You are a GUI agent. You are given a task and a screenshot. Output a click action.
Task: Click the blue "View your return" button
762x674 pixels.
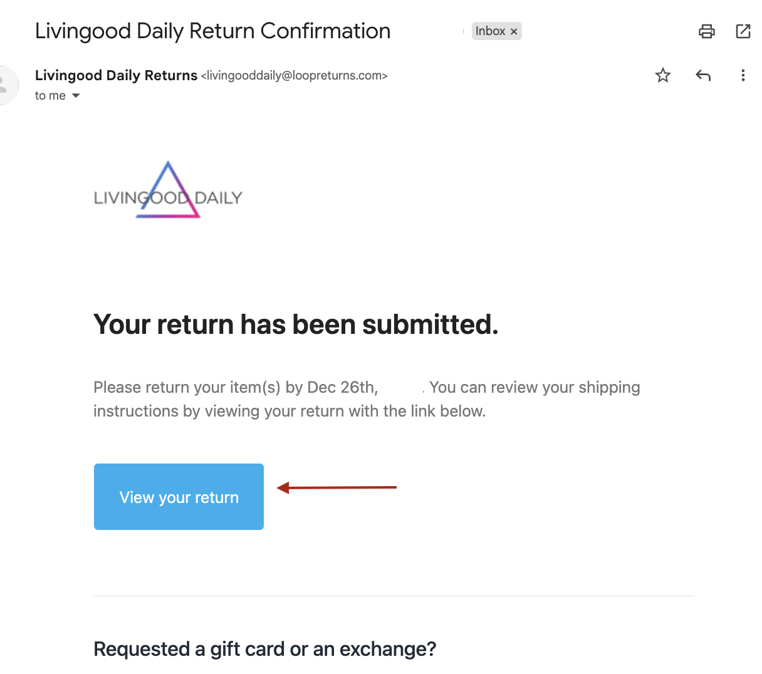(x=179, y=497)
